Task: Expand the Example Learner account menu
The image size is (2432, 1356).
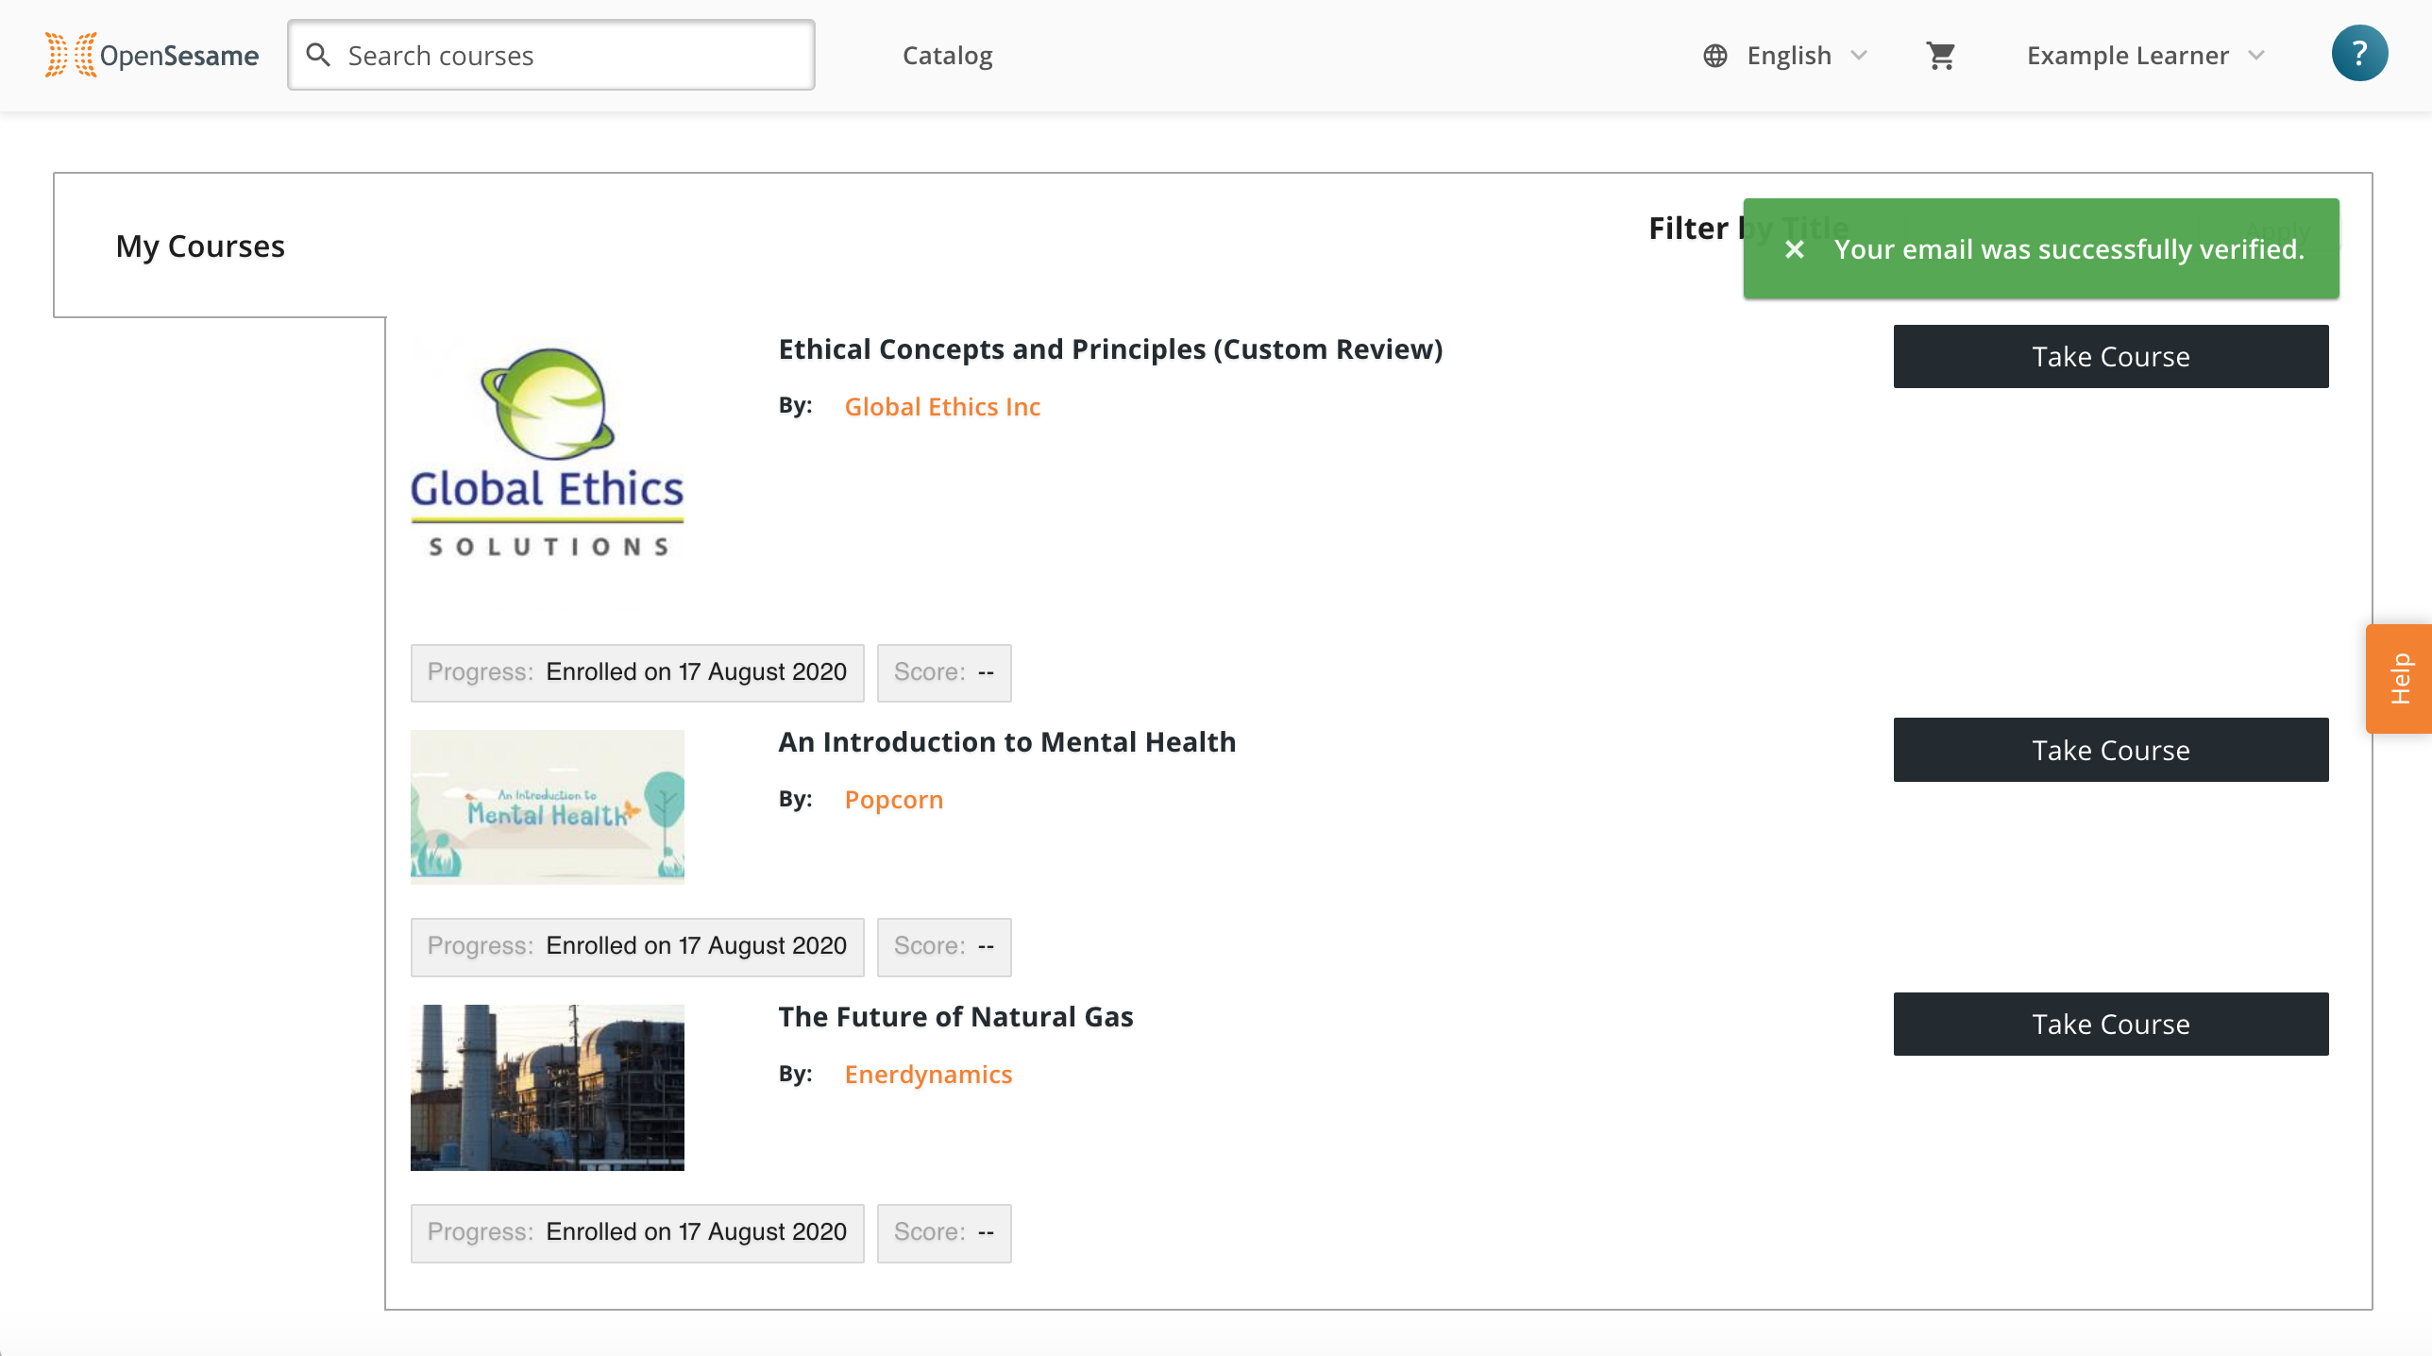Action: click(2145, 56)
